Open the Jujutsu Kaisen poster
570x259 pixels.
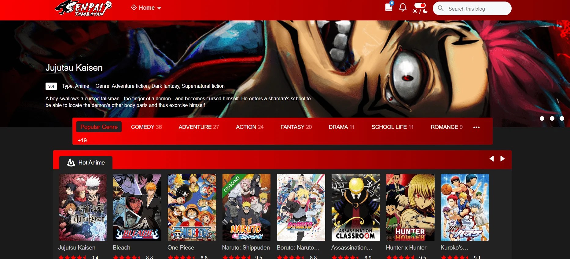pyautogui.click(x=83, y=208)
